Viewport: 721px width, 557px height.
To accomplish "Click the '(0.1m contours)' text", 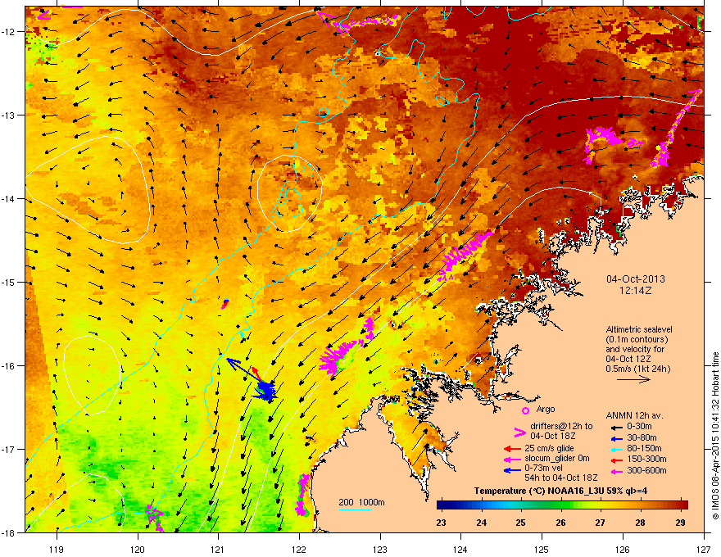I will 637,340.
